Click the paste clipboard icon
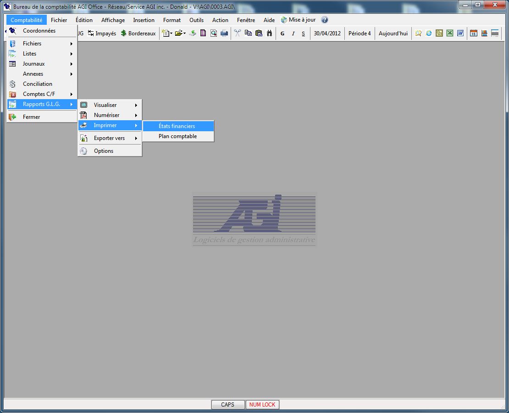This screenshot has width=509, height=413. pyautogui.click(x=259, y=33)
